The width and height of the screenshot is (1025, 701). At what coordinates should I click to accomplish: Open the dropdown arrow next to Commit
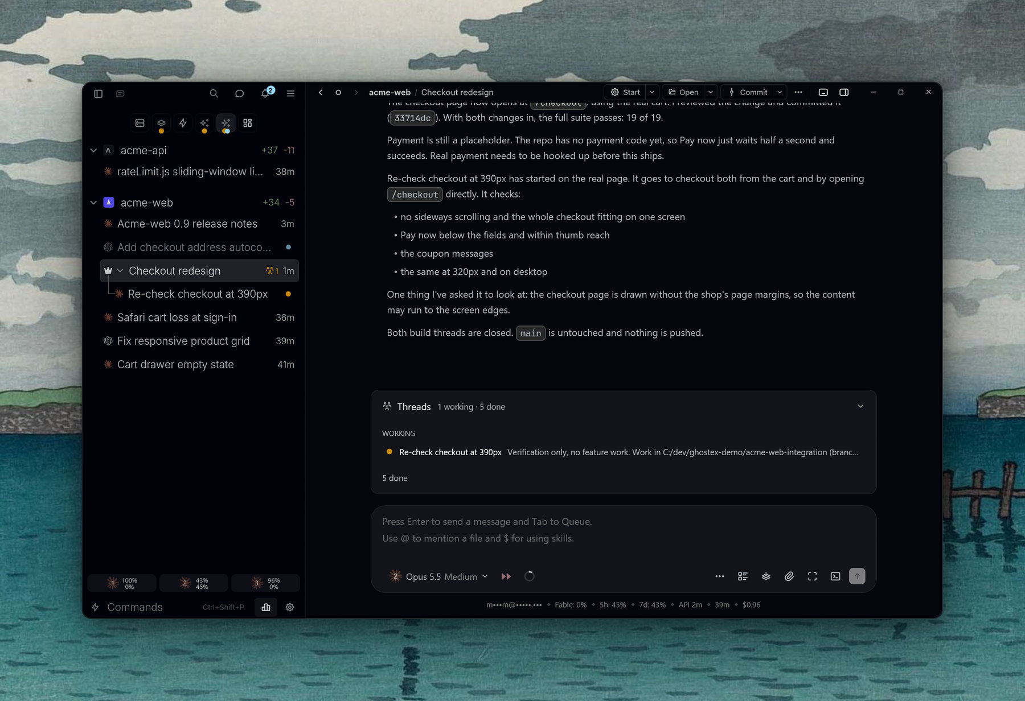pos(780,92)
